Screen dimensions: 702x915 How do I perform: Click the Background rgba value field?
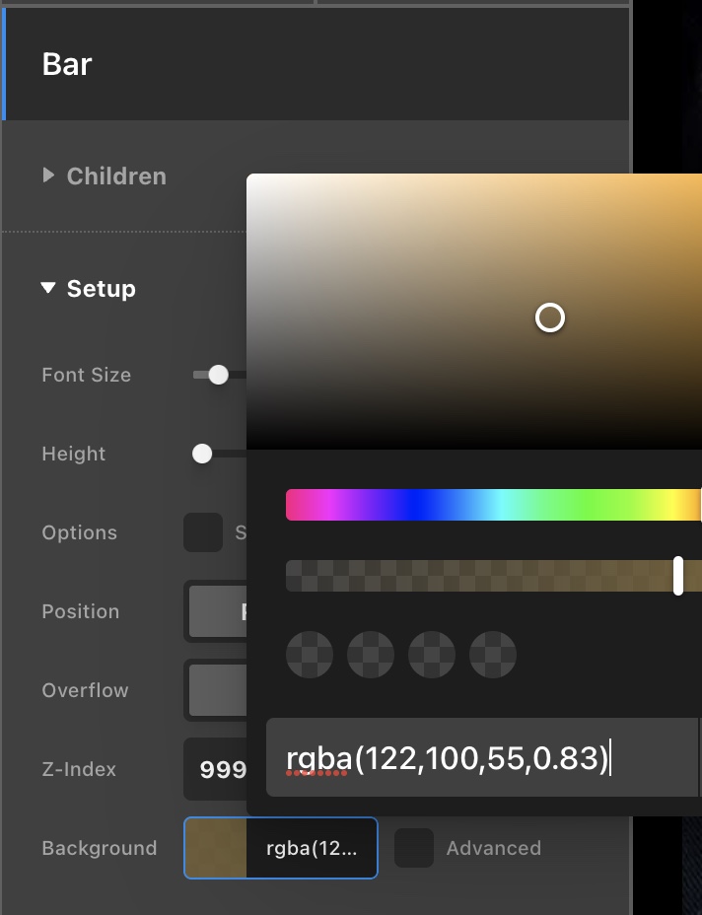click(311, 848)
